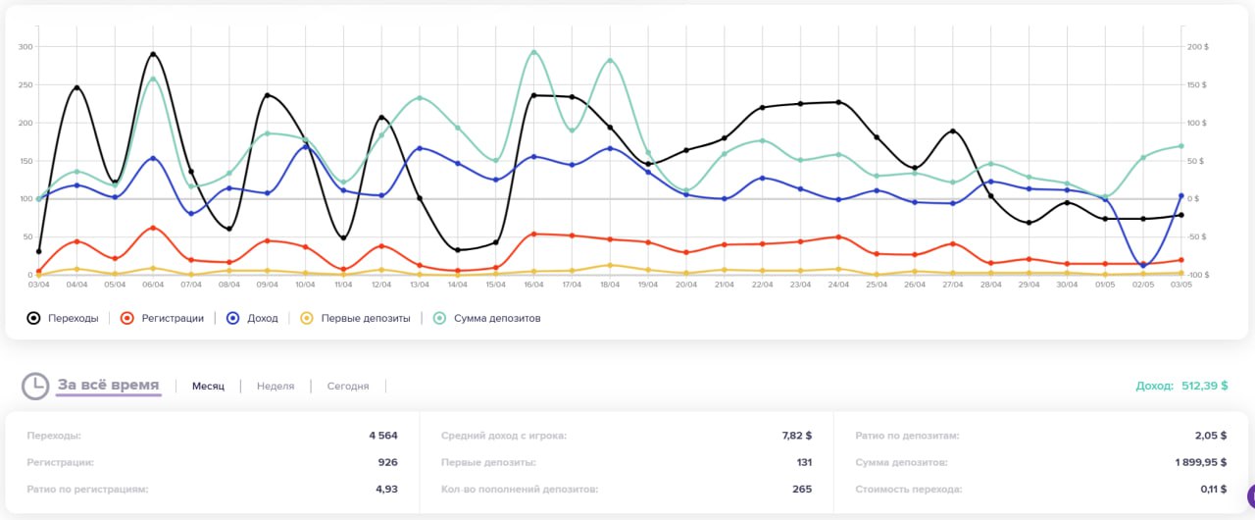This screenshot has height=520, width=1255.
Task: Show statistics for Сегодня
Action: [x=348, y=387]
